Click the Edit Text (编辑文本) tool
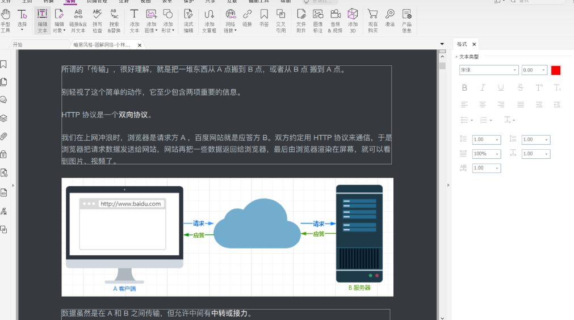Viewport: 574px width, 320px height. click(x=42, y=20)
